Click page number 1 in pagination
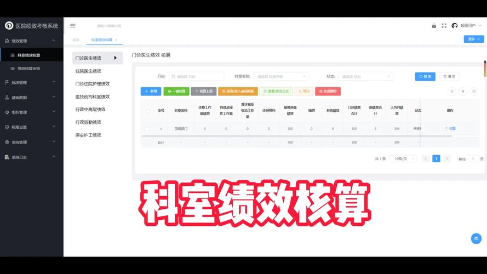The height and width of the screenshot is (274, 487). coord(436,159)
